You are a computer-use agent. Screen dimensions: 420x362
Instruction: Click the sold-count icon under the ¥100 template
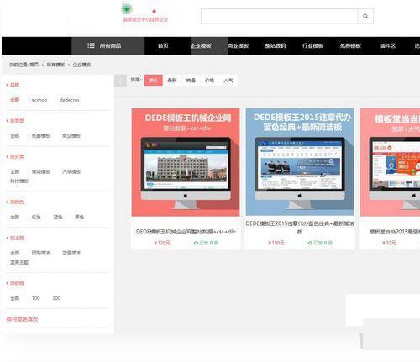[x=310, y=243]
